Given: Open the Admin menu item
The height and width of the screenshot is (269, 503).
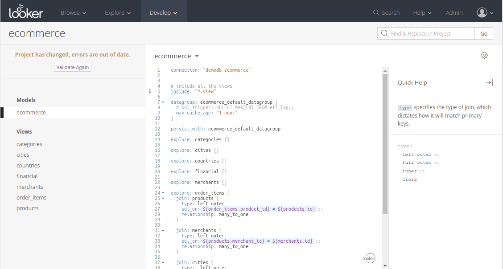Looking at the screenshot, I should pyautogui.click(x=454, y=12).
